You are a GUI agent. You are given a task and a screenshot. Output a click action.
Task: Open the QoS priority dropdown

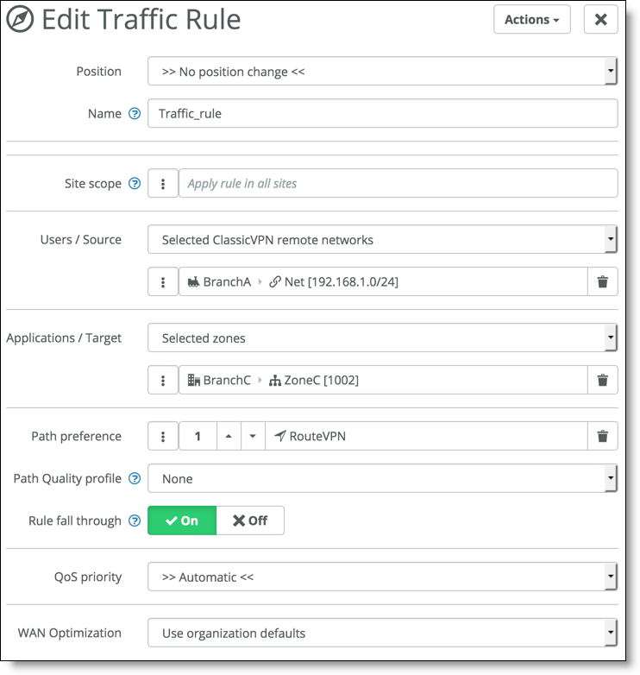pyautogui.click(x=383, y=577)
